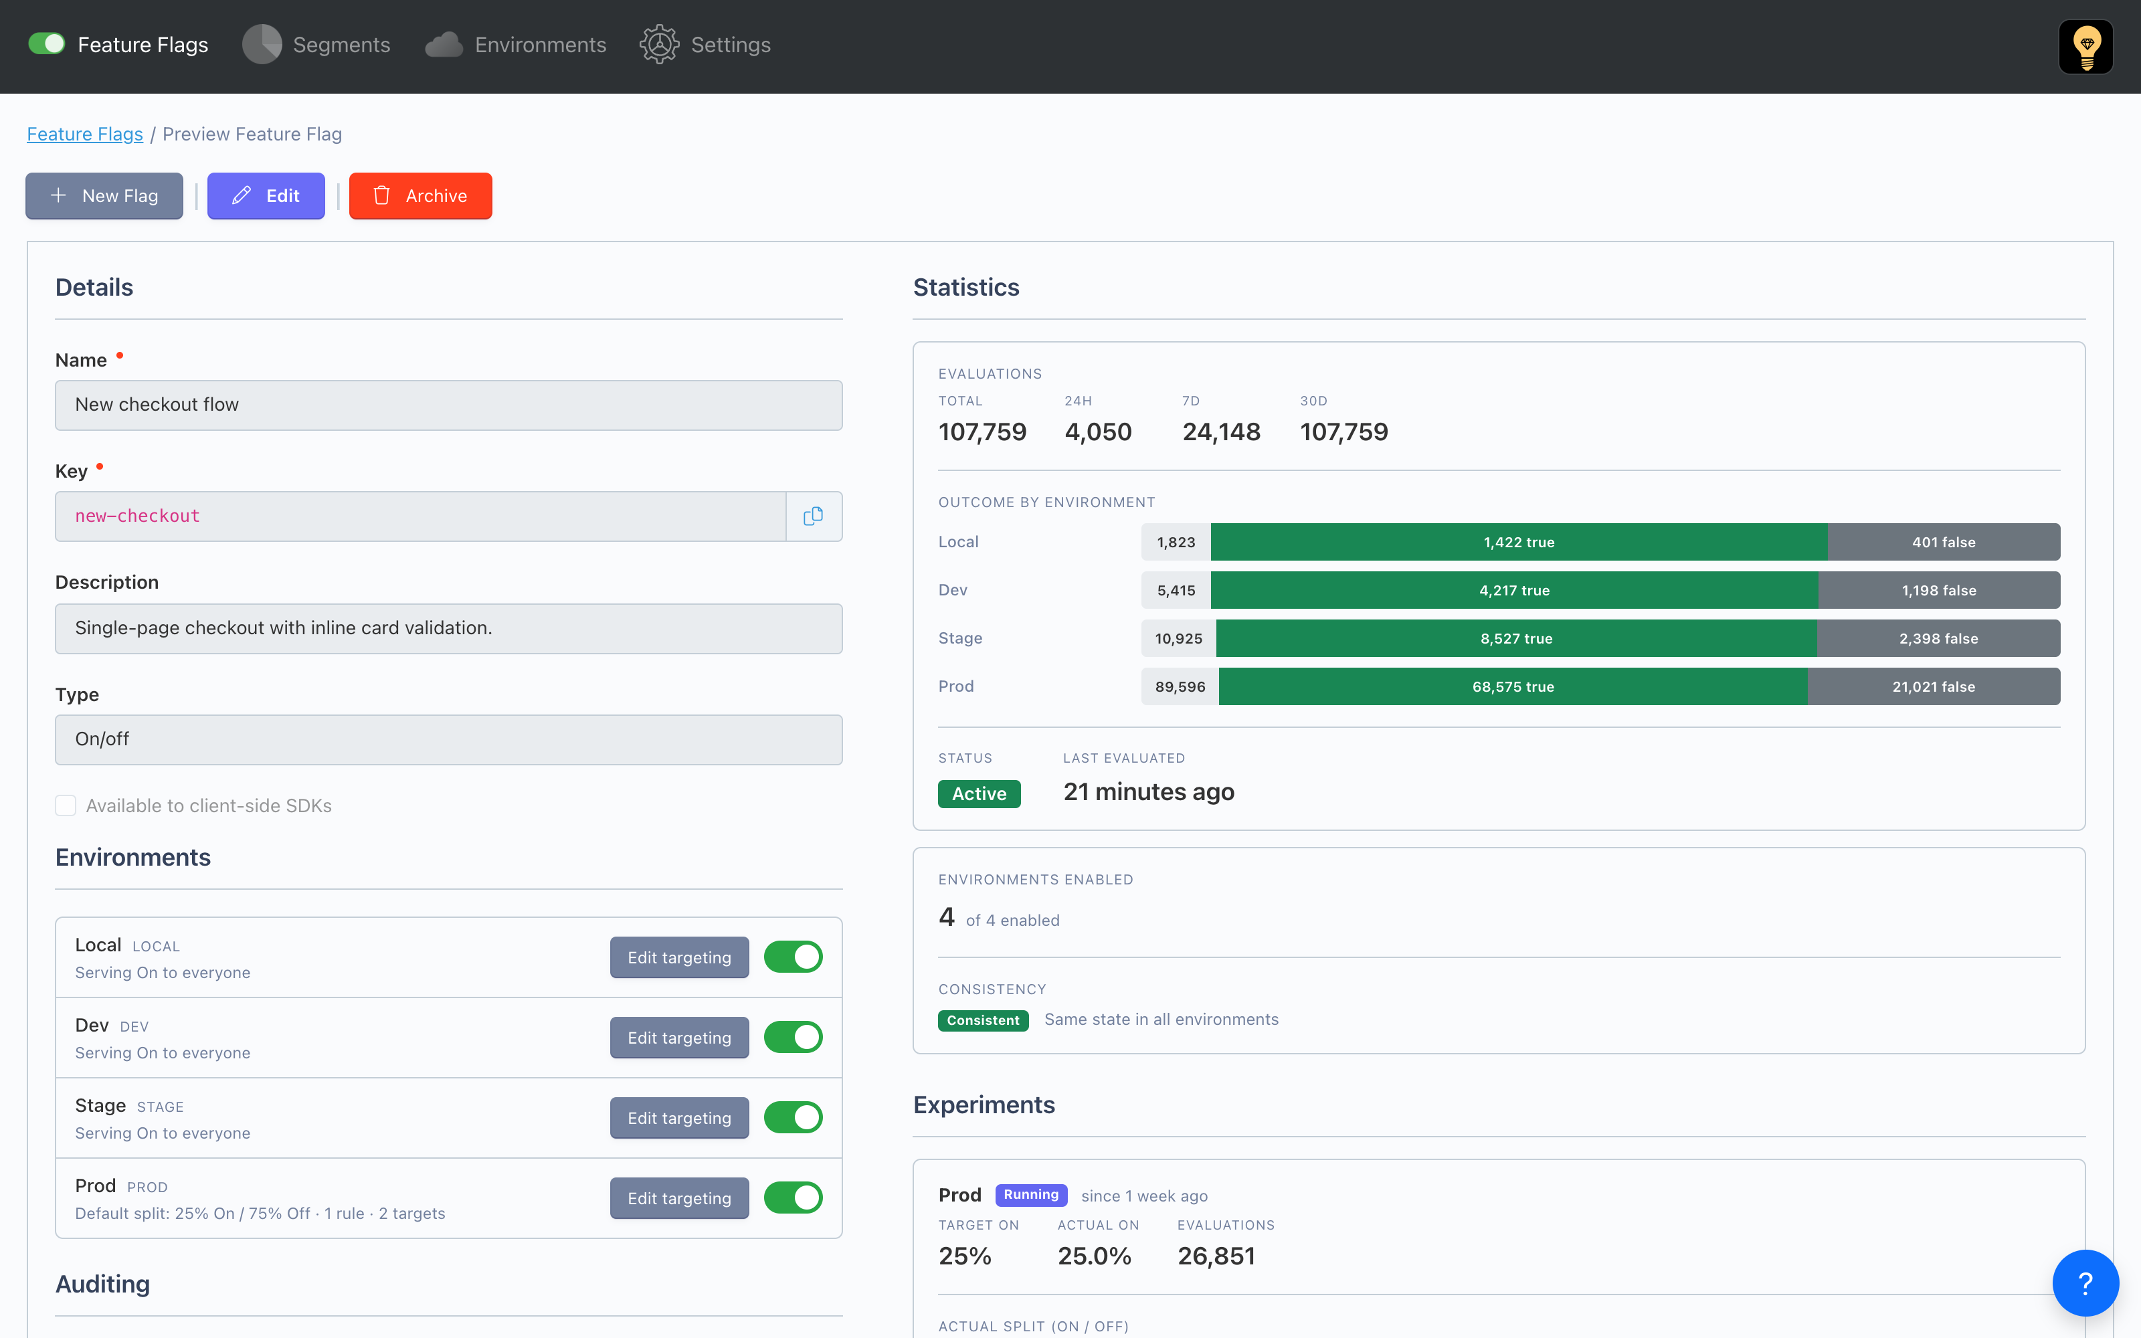Click the 7D evaluations value 24,148

point(1221,432)
